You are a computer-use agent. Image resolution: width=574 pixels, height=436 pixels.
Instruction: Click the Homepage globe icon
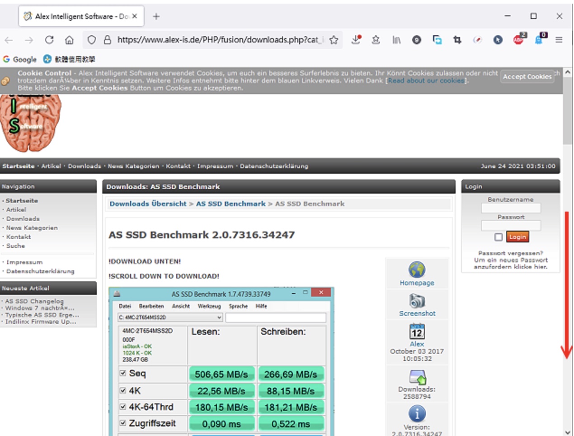[x=417, y=270]
